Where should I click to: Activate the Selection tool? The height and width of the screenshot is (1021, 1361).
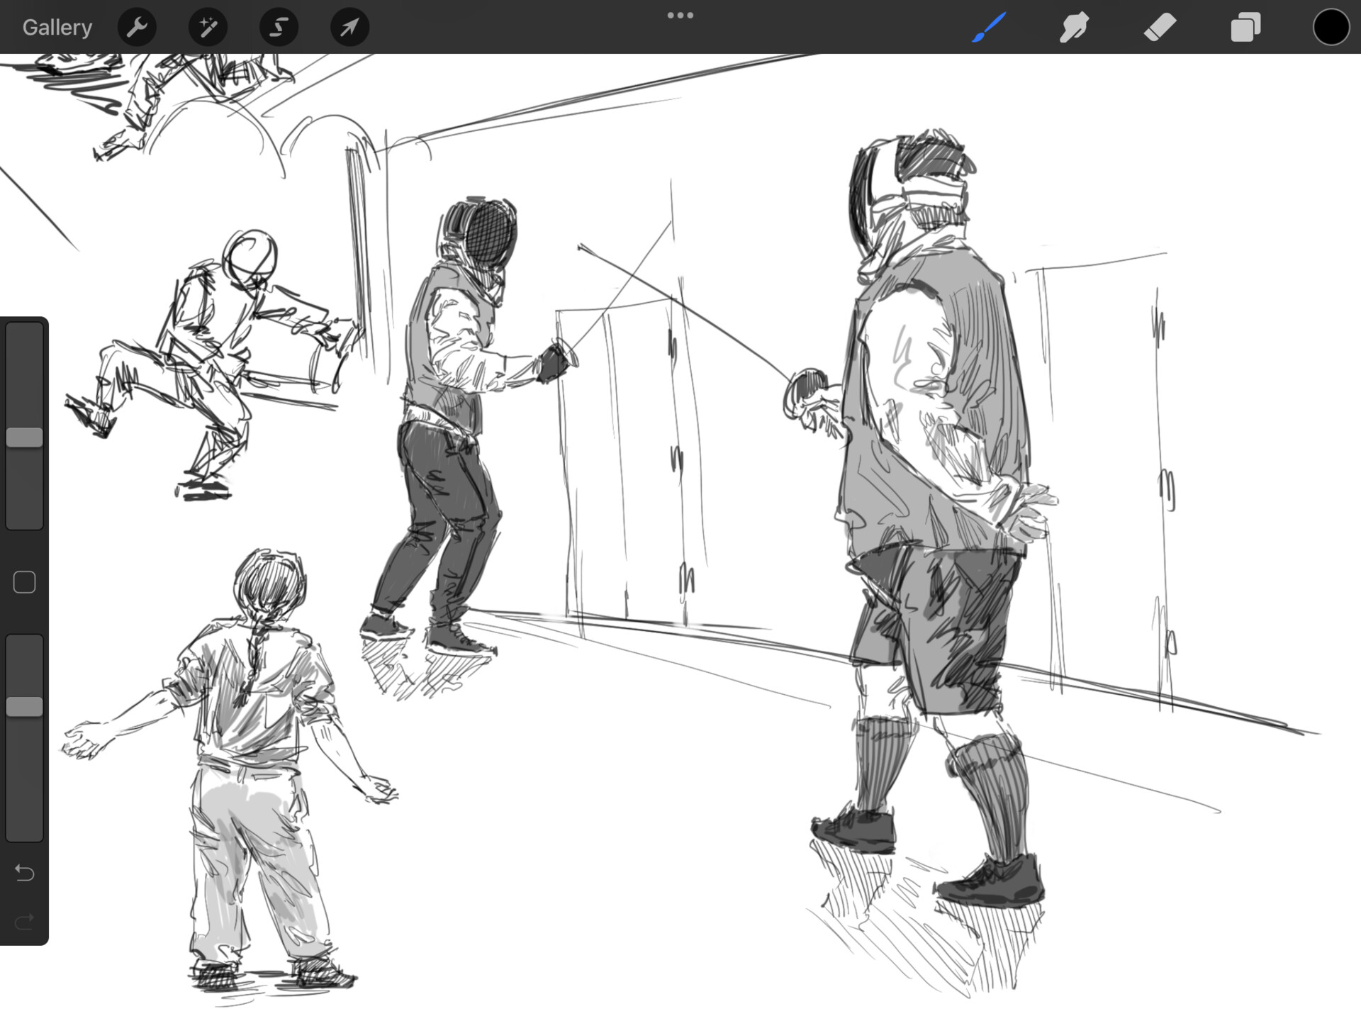pyautogui.click(x=279, y=27)
